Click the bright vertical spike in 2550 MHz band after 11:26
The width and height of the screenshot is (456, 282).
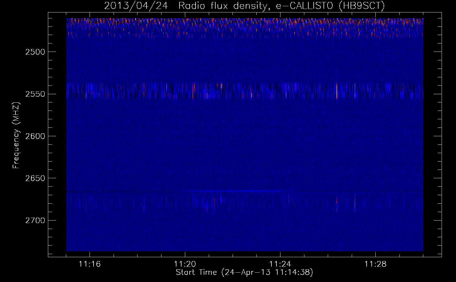point(337,91)
